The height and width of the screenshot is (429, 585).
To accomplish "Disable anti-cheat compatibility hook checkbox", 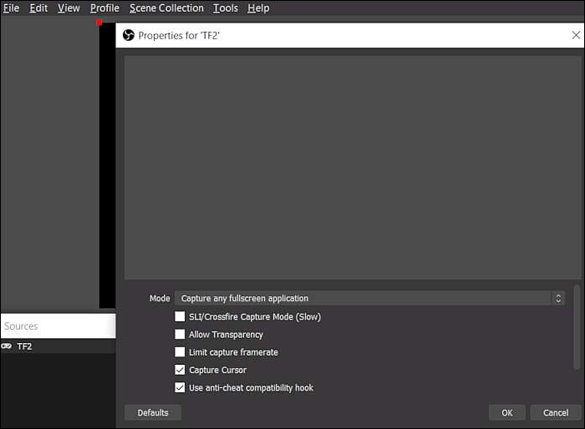I will tap(180, 387).
